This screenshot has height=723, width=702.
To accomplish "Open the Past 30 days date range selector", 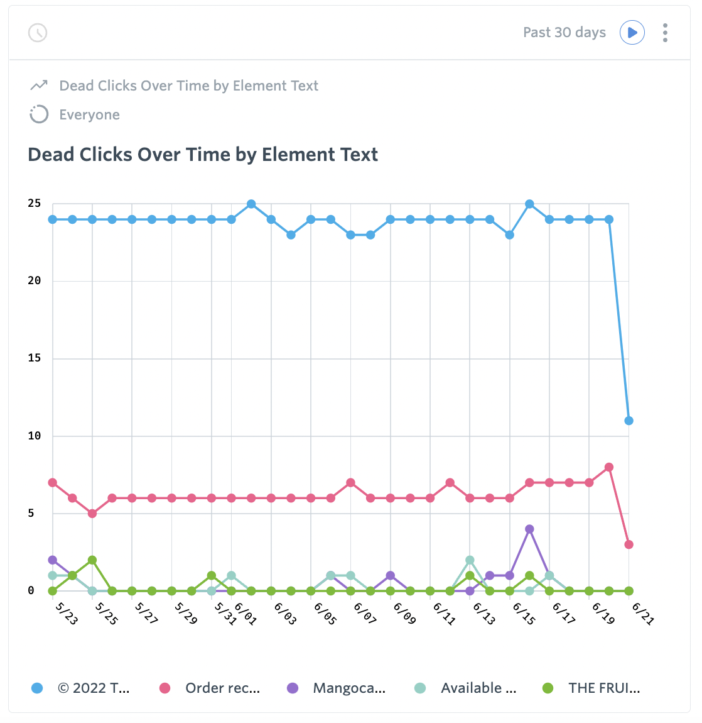I will click(x=564, y=32).
